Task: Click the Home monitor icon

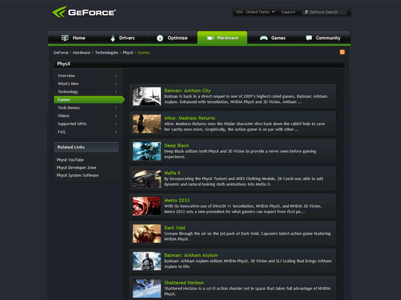Action: (x=65, y=38)
